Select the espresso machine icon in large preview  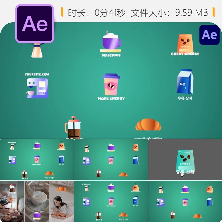tap(37, 88)
